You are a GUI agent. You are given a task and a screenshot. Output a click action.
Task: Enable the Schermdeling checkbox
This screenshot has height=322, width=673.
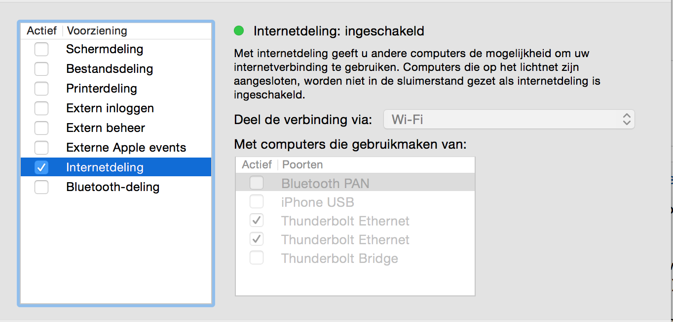tap(41, 49)
